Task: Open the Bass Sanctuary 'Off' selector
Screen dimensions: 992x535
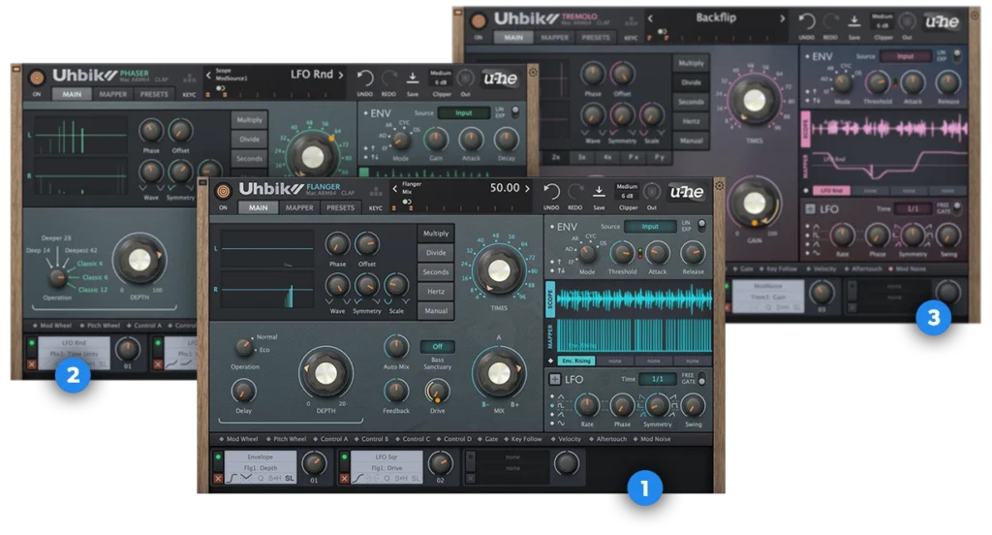Action: click(437, 347)
